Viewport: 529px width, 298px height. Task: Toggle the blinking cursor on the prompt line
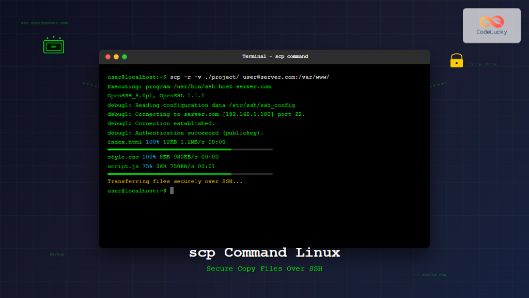pos(172,190)
